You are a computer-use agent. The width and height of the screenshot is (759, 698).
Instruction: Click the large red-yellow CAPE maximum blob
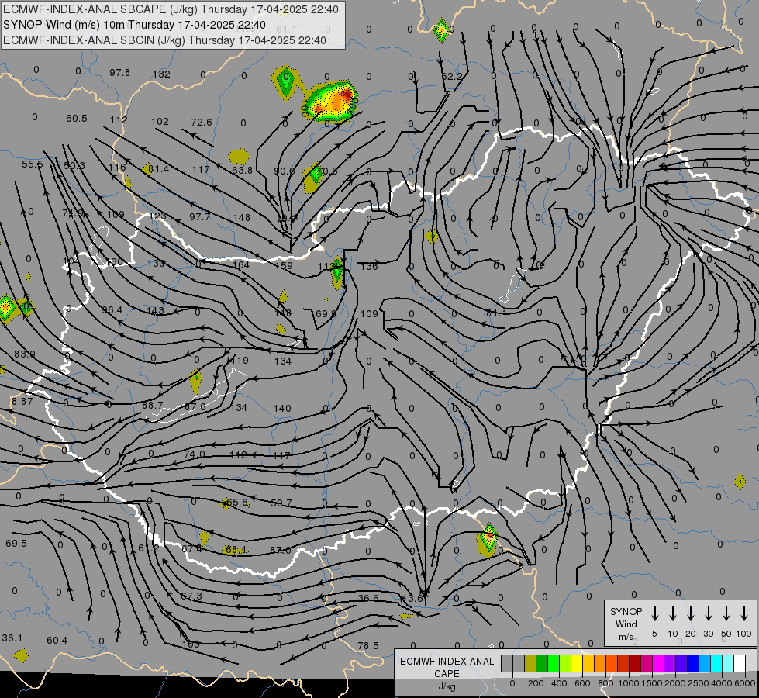tap(333, 102)
